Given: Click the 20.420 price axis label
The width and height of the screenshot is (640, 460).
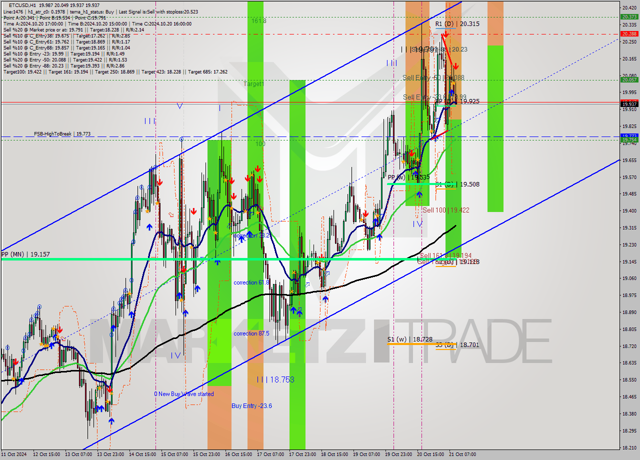Looking at the screenshot, I should pos(629,7).
